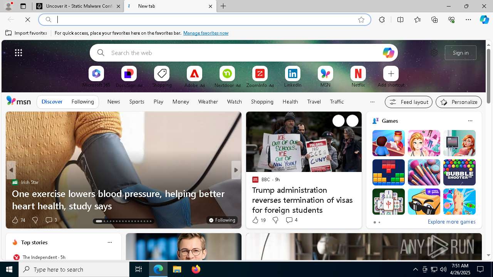
Task: Click Manage favorites now link
Action: pyautogui.click(x=206, y=33)
